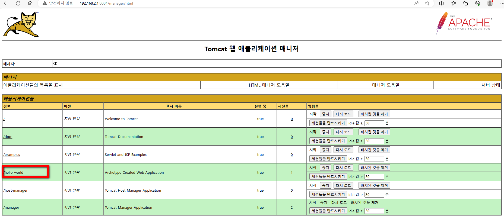Viewport: 504px width, 219px height.
Task: Edit idle minutes field for /hello-world
Action: [374, 177]
